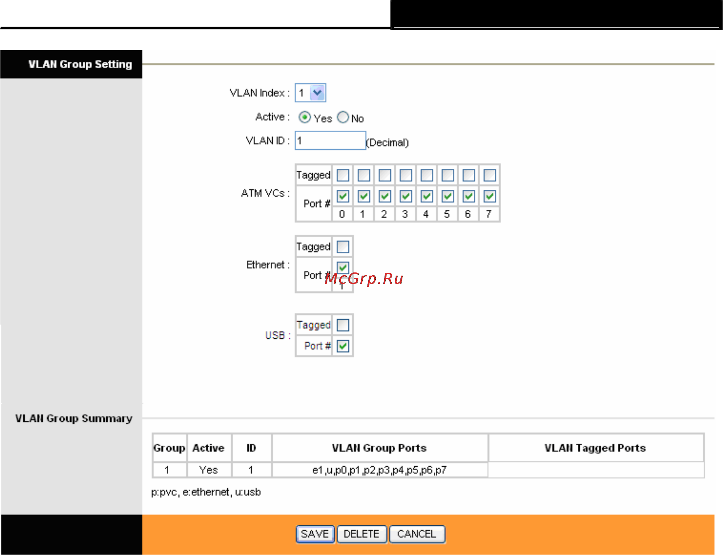This screenshot has width=723, height=556.
Task: Uncheck ATM VC Port # 2 checkbox
Action: tap(385, 196)
